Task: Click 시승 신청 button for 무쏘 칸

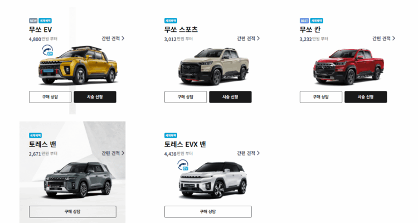Action: (366, 97)
